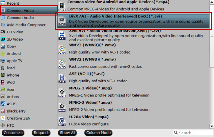The image size is (214, 137).
Task: Click the MPEG-2 Video MPG icon
Action: [x=62, y=107]
